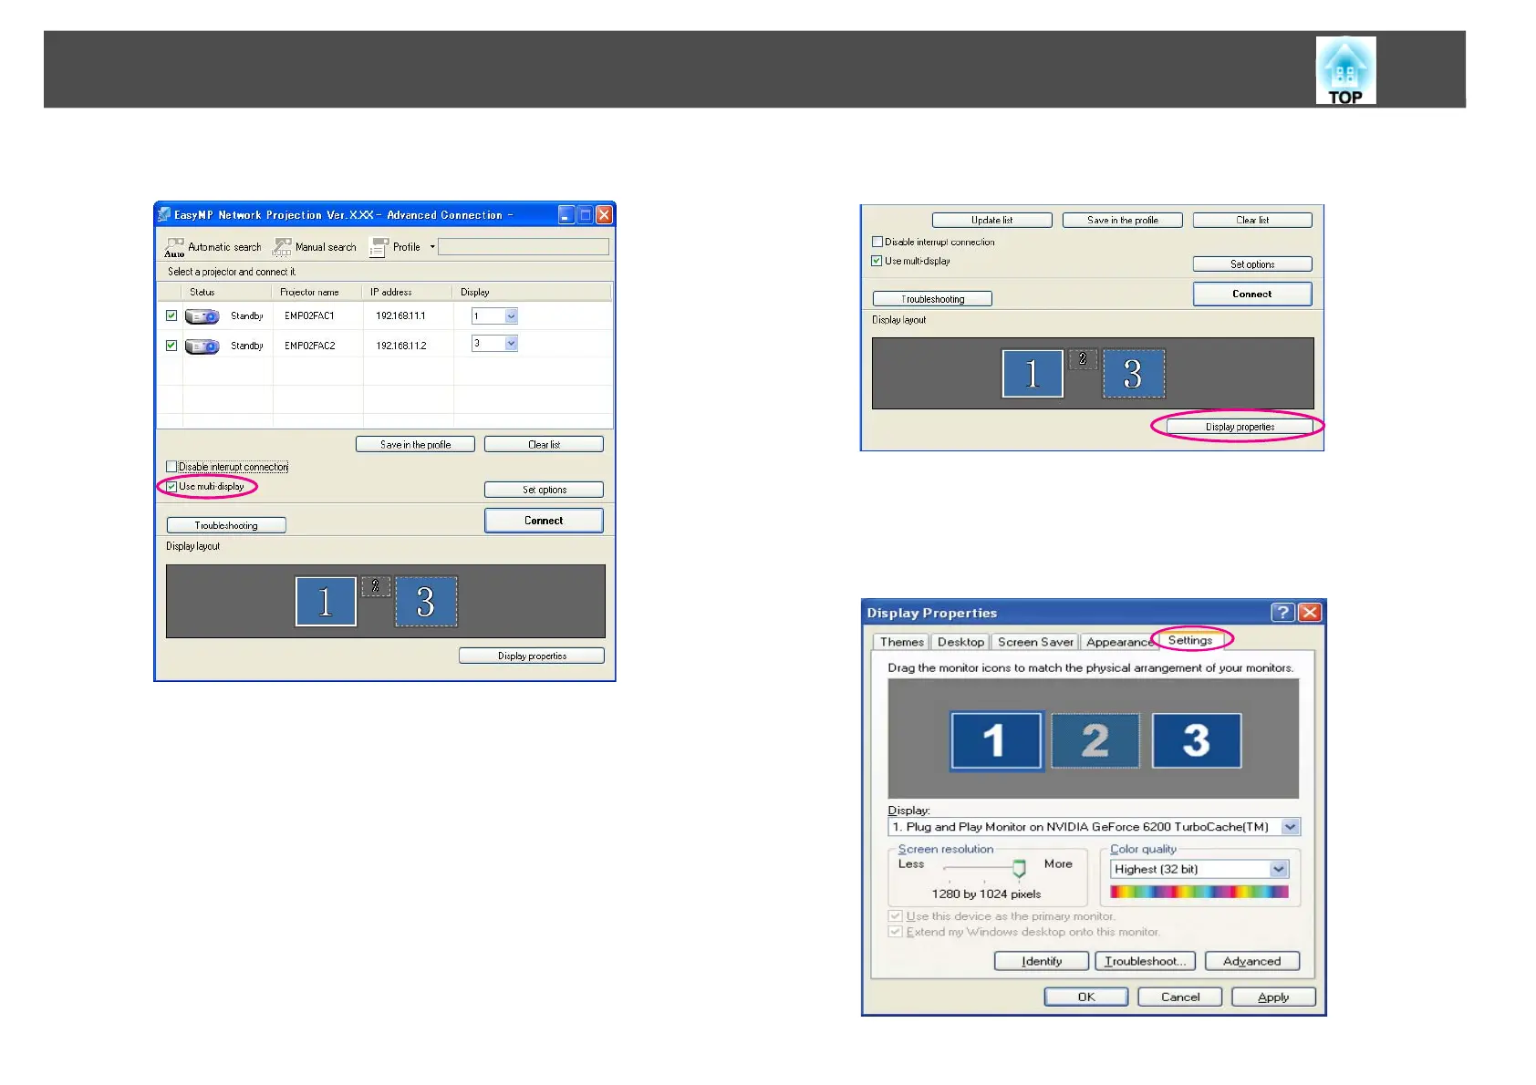Click the Identify button
Viewport: 1536px width, 1085px height.
coord(1042,961)
